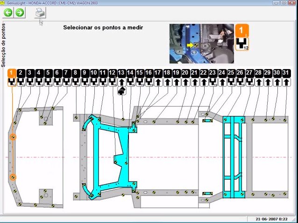Select measuring point number 8

pos(76,73)
